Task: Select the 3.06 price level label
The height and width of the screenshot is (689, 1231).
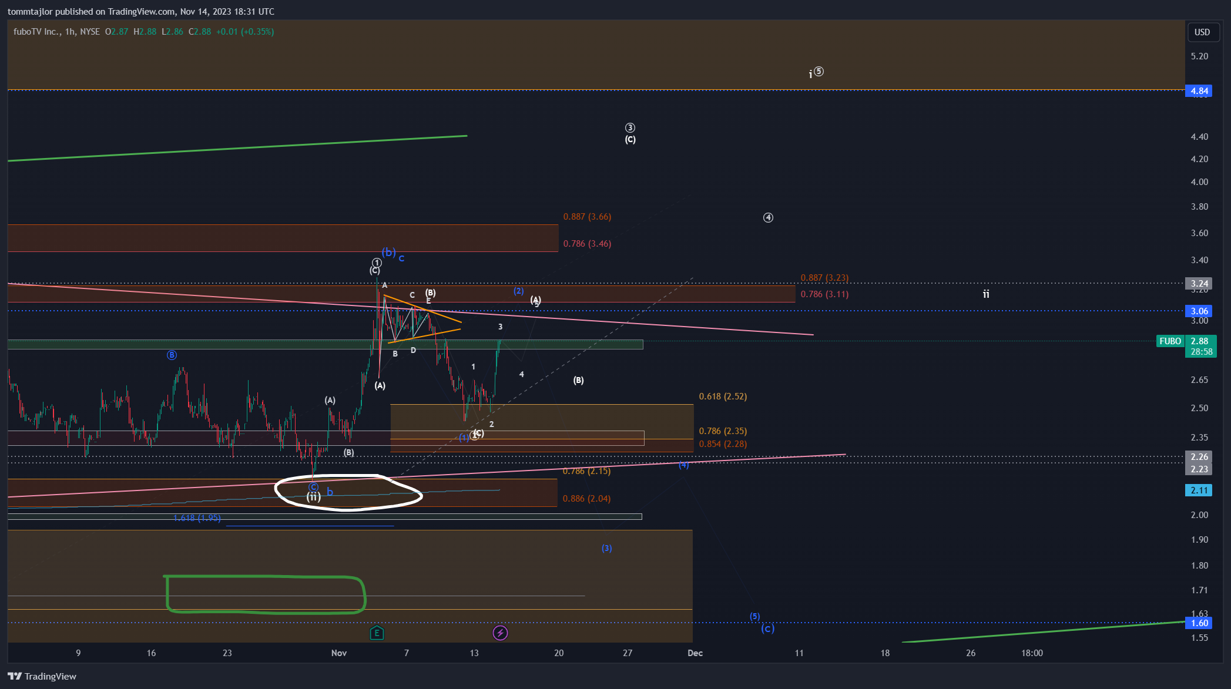Action: click(x=1199, y=311)
